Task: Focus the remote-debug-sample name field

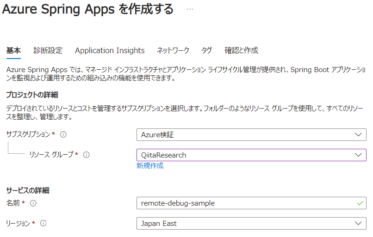Action: [x=251, y=203]
